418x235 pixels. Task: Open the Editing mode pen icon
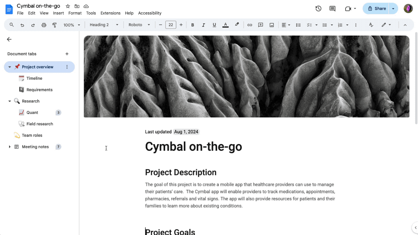click(384, 25)
